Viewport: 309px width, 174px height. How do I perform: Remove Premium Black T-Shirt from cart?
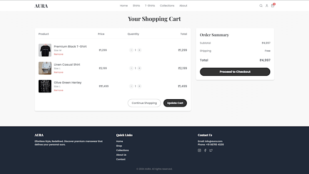pyautogui.click(x=59, y=54)
